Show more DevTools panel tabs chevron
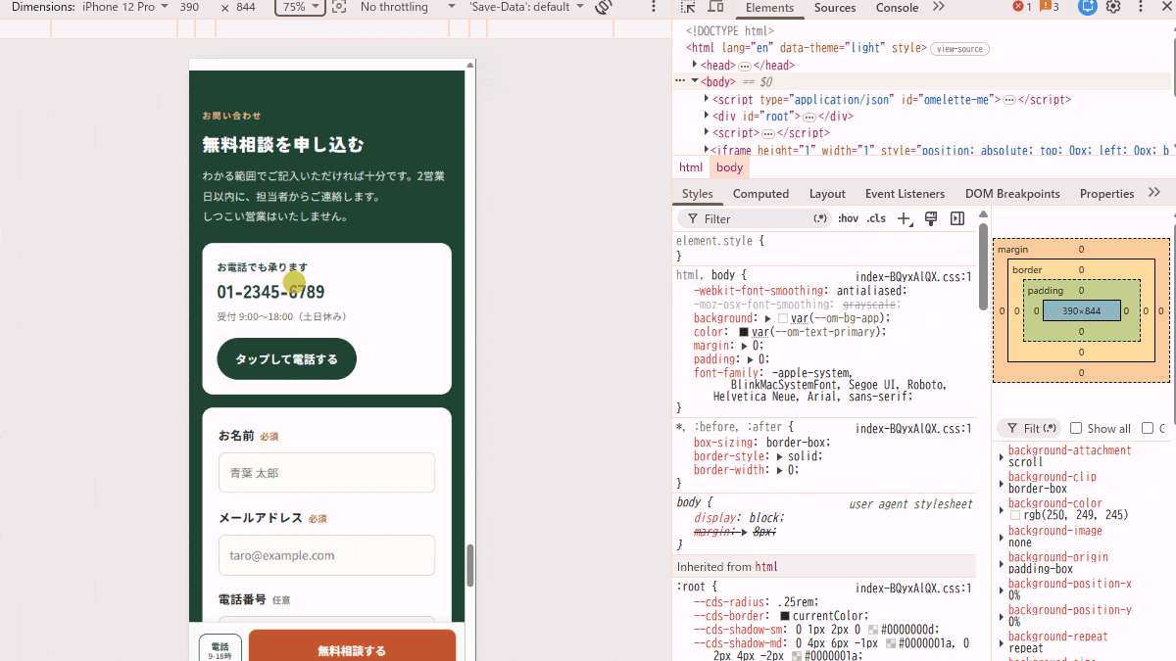Screen dimensions: 1176x661 [938, 7]
